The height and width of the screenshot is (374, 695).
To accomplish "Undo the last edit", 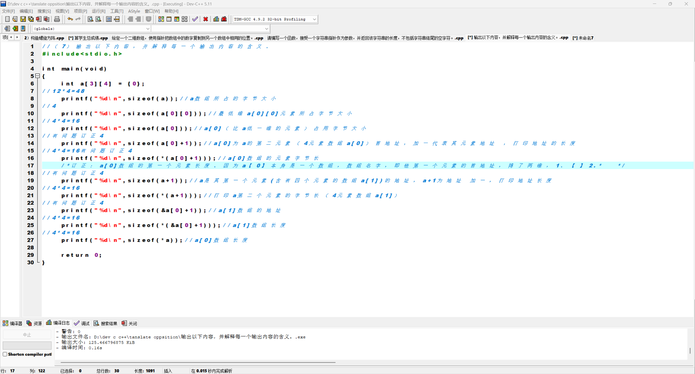I will (70, 19).
